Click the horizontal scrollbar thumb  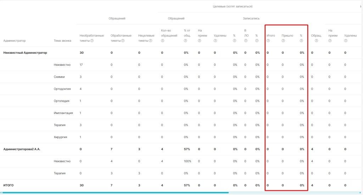click(115, 193)
